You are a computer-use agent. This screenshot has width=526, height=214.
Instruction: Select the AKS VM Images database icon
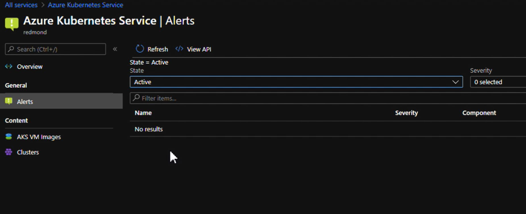(x=8, y=137)
